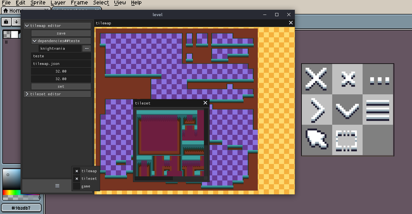The width and height of the screenshot is (412, 214).
Task: Click the set button below the 32.00 fields
Action: (x=61, y=86)
